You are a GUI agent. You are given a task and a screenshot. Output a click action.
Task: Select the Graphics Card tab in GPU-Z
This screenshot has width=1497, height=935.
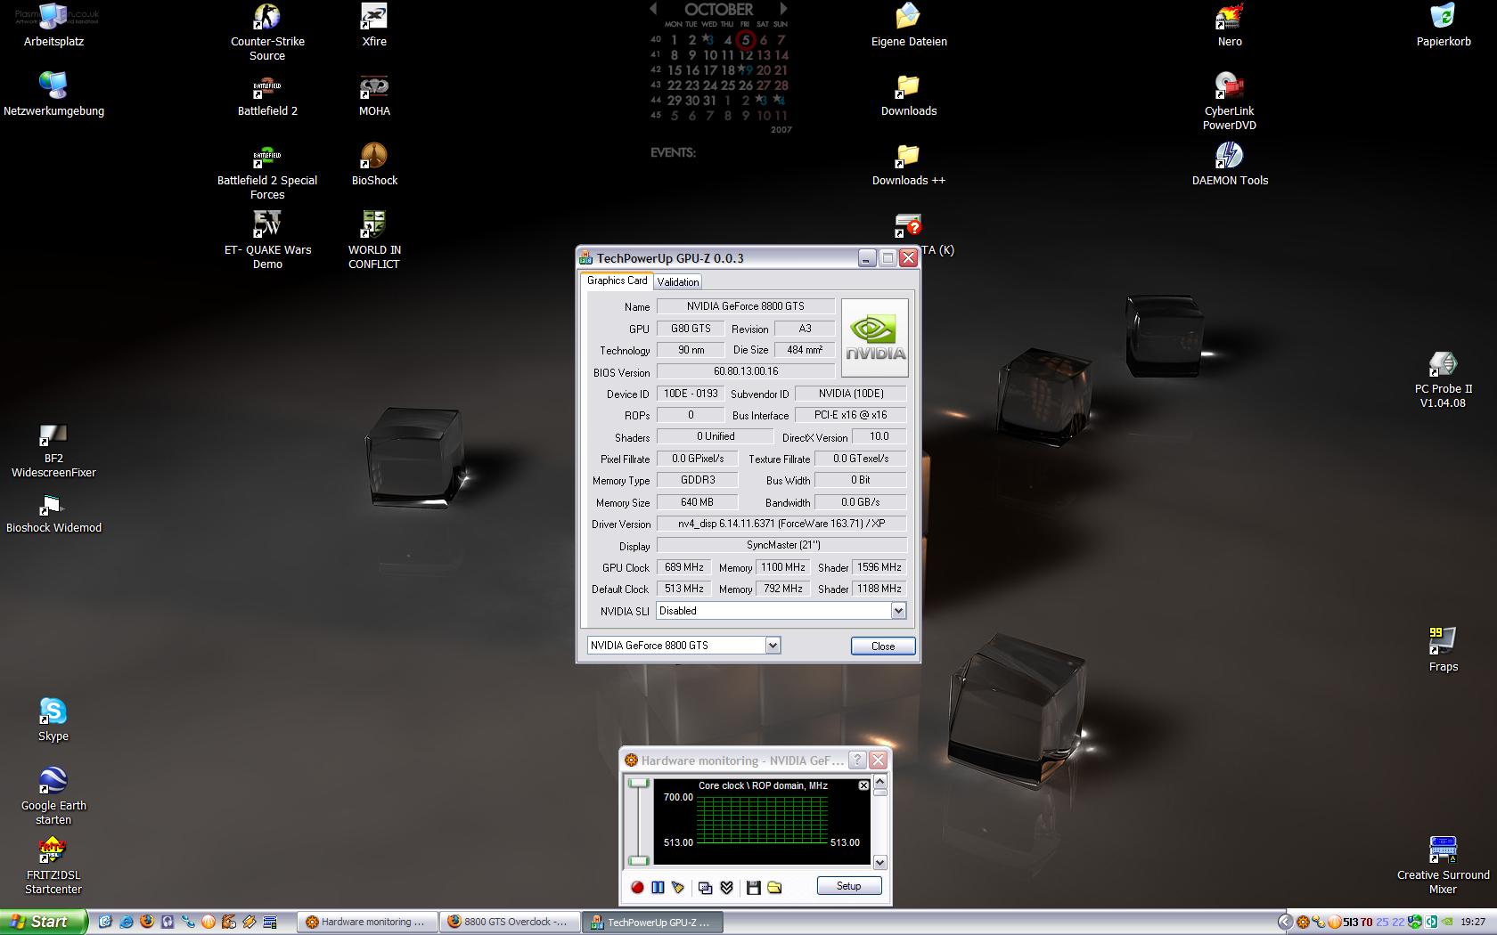(x=618, y=280)
